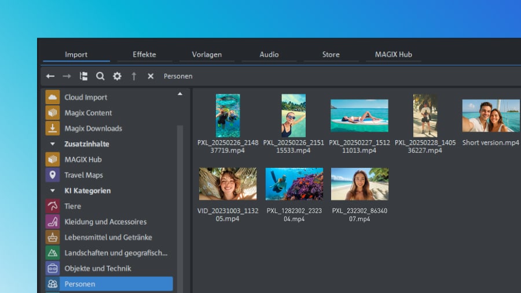Collapse the Zusatzinhalte section
The height and width of the screenshot is (293, 521).
(53, 144)
